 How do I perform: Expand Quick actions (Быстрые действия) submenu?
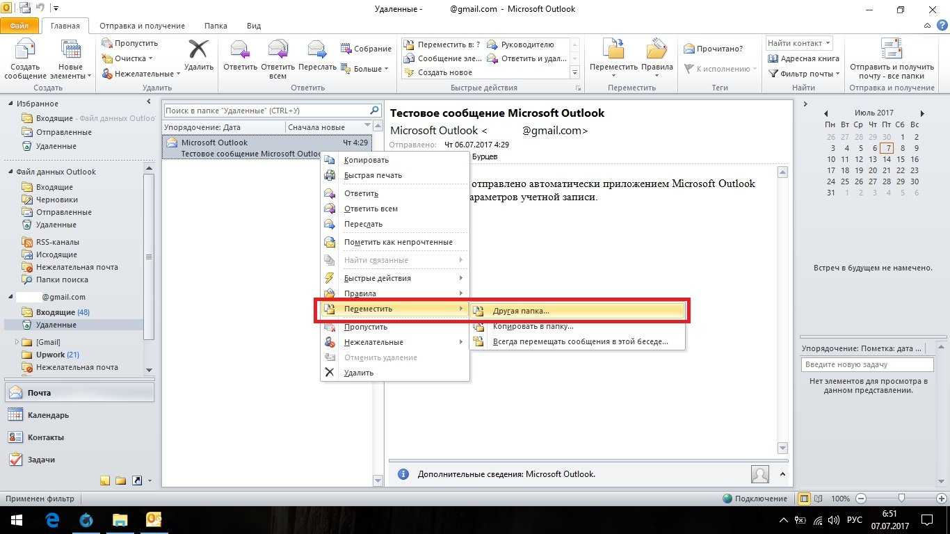(394, 278)
